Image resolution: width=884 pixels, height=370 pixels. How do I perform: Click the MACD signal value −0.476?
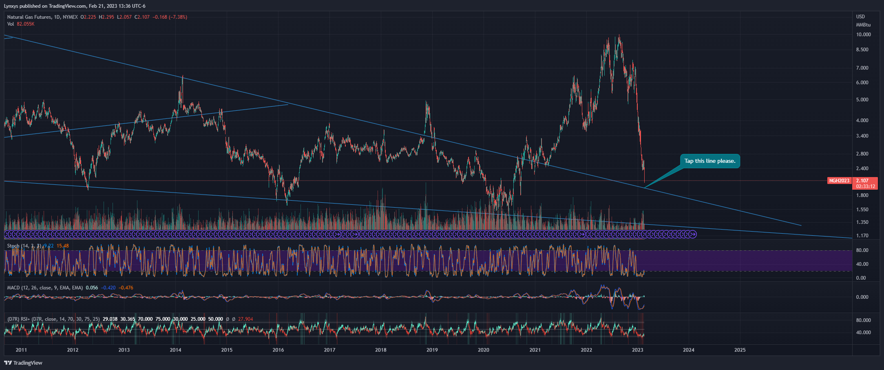click(x=126, y=288)
